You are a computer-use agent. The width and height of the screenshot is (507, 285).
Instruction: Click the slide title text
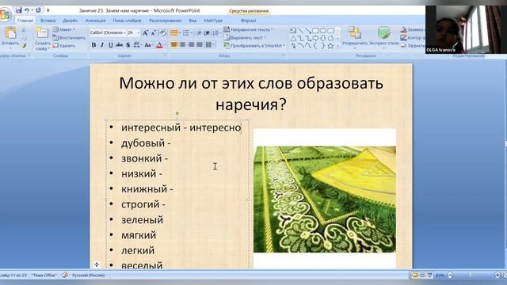[251, 93]
